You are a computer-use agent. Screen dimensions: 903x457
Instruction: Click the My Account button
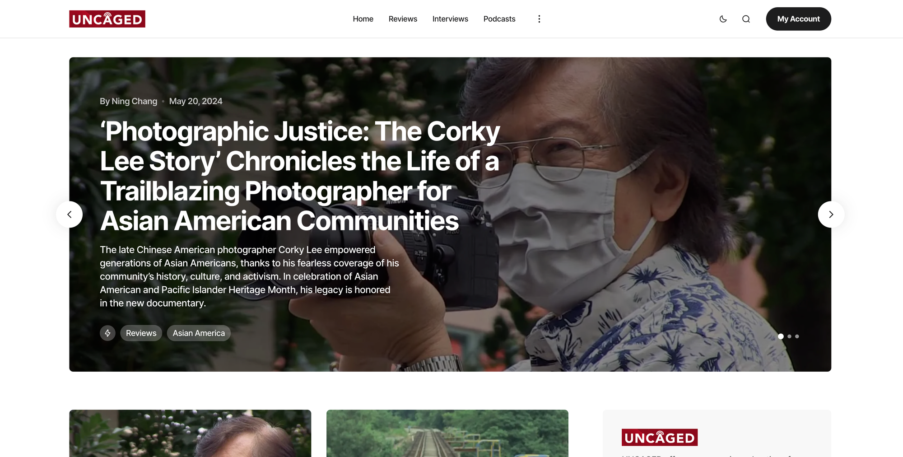coord(798,19)
